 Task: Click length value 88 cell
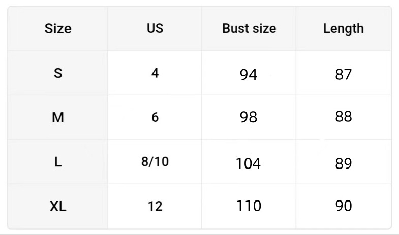[344, 117]
